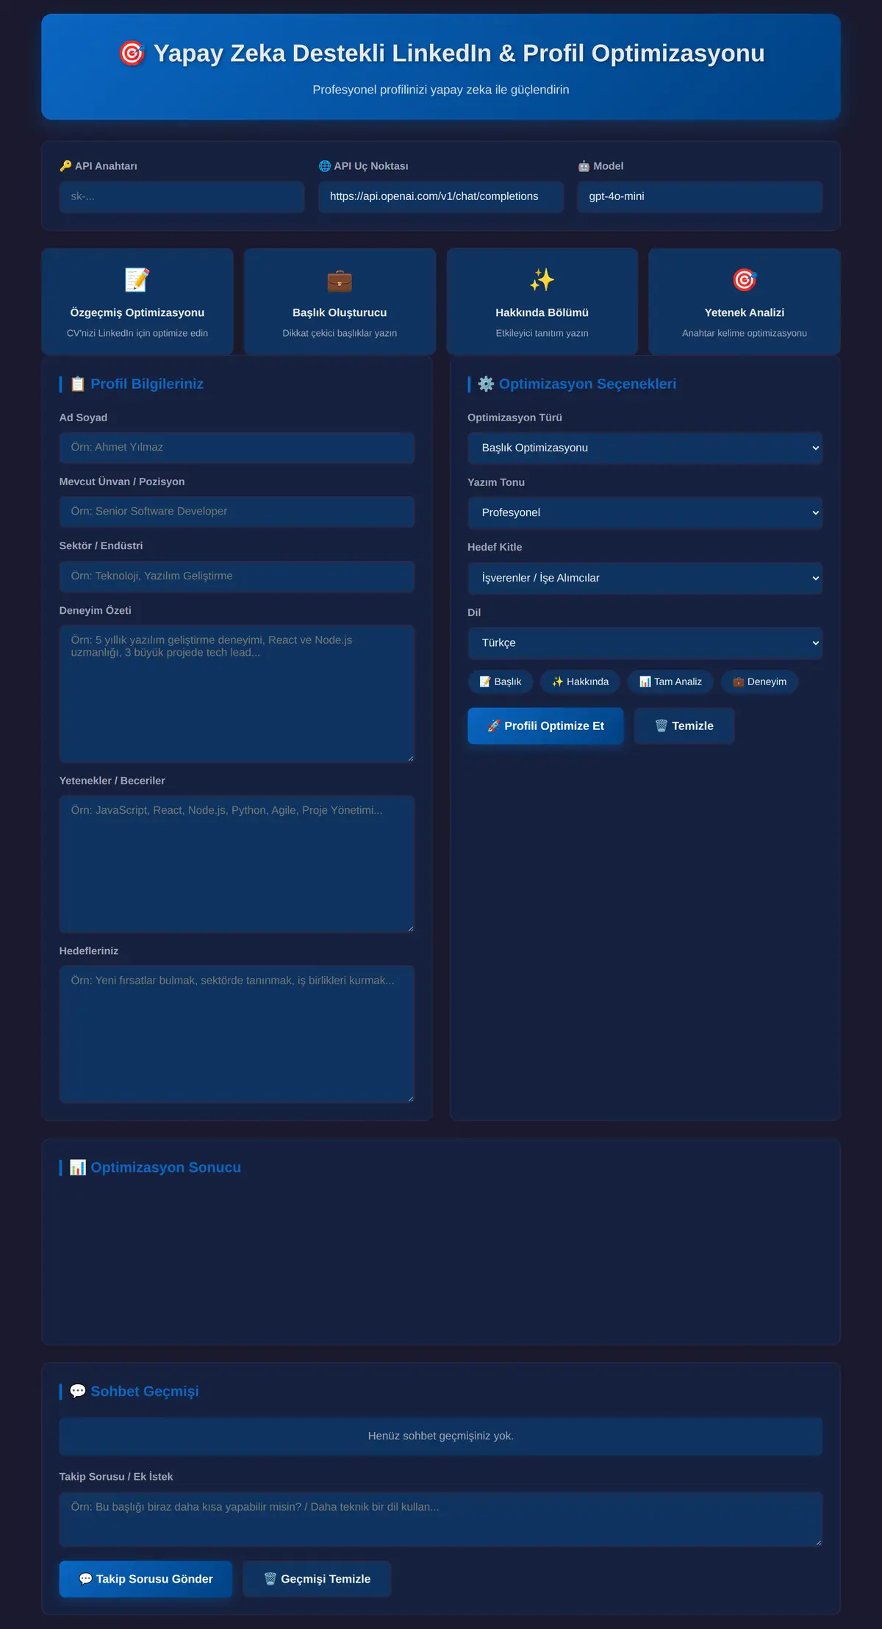This screenshot has width=882, height=1629.
Task: Send follow-up with Takip Sorusu Gönder
Action: [146, 1579]
